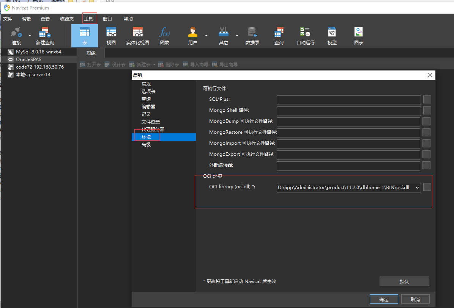
Task: Click the Open Table (打开表) toolbar button
Action: [x=91, y=64]
